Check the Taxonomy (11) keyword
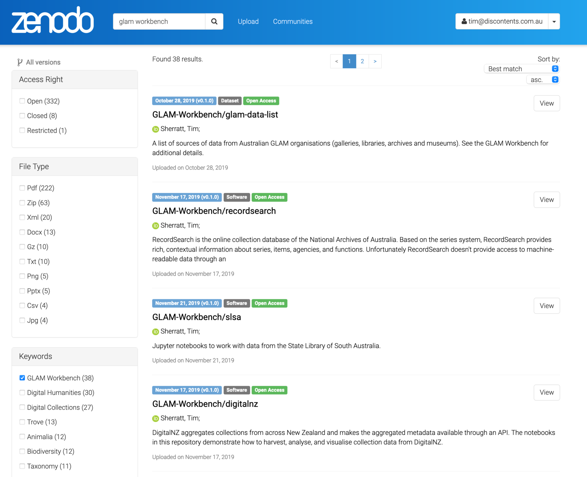Image resolution: width=587 pixels, height=477 pixels. (x=22, y=466)
